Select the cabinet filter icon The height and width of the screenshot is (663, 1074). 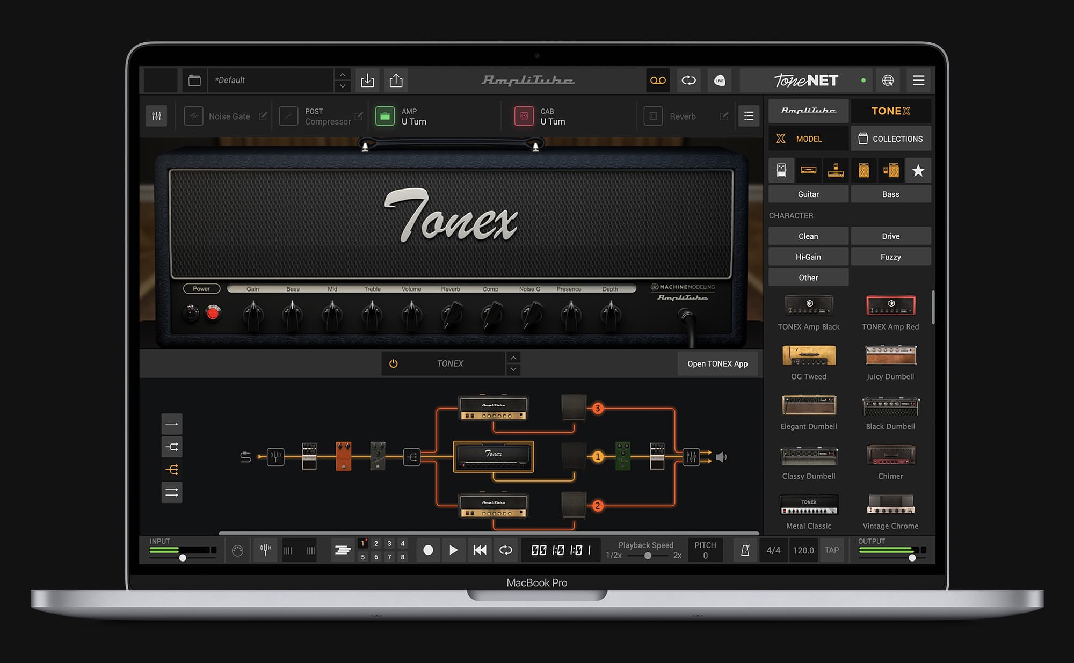click(863, 170)
